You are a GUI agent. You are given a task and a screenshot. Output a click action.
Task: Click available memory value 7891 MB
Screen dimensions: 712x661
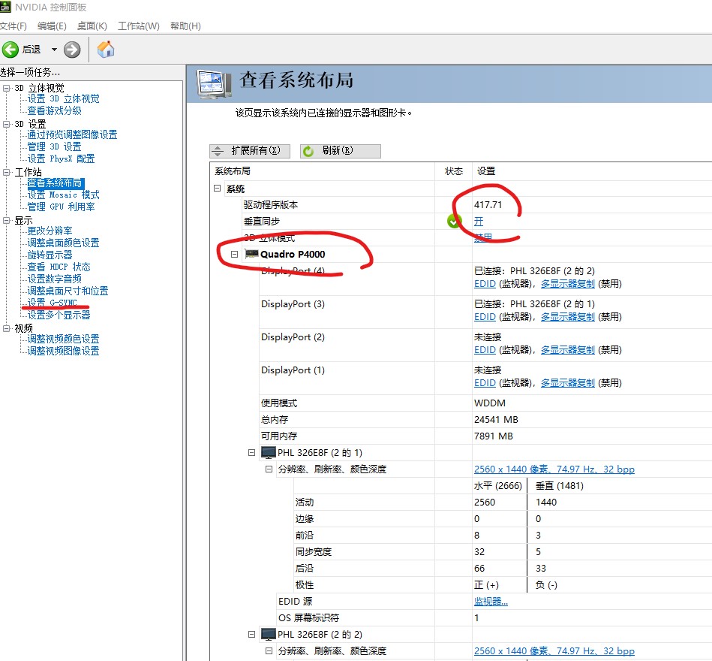click(x=493, y=436)
